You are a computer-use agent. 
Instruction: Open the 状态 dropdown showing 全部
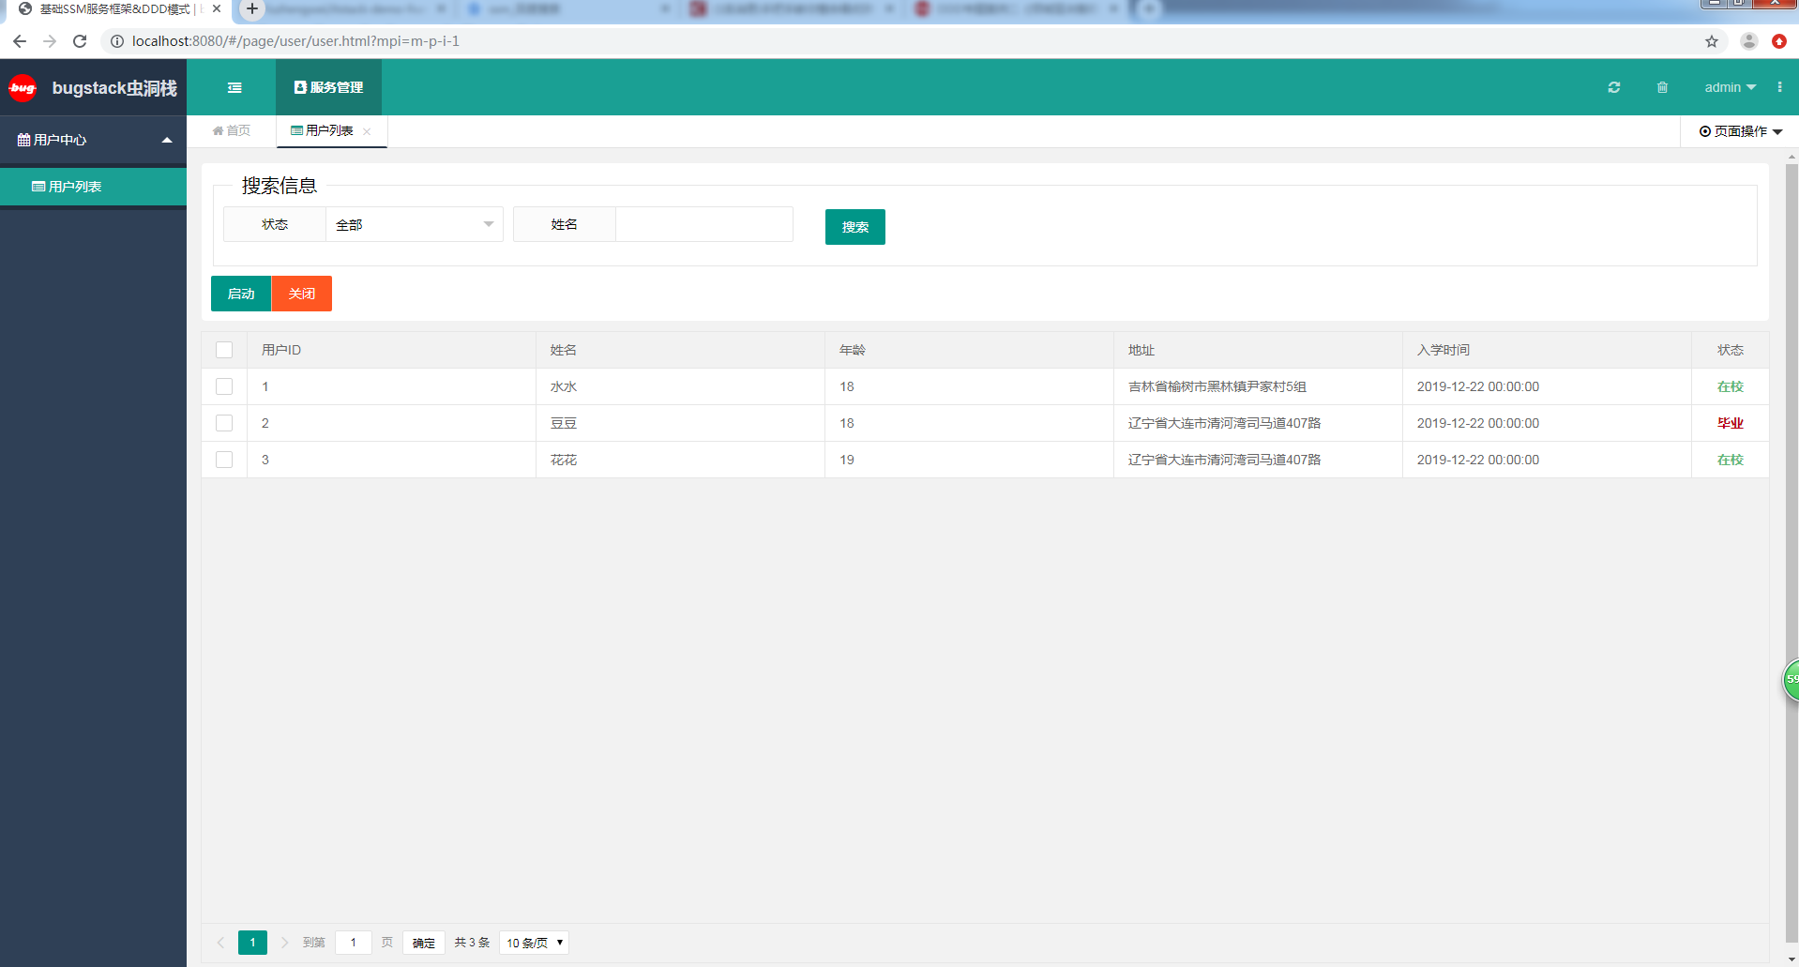413,224
